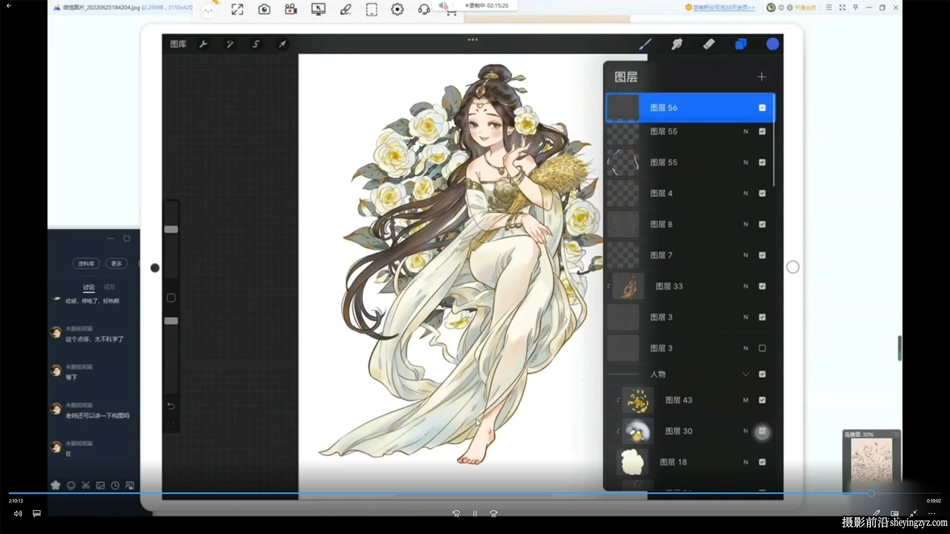Select the annotation pen icon in top toolbar

345,9
